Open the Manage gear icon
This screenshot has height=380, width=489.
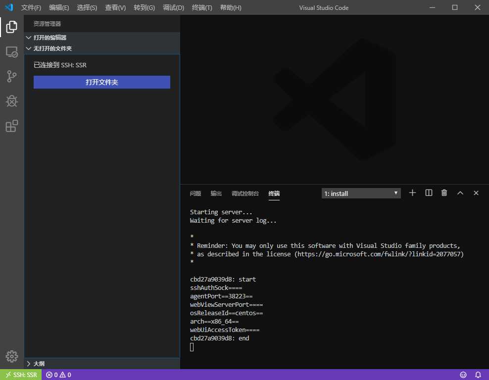(x=11, y=356)
